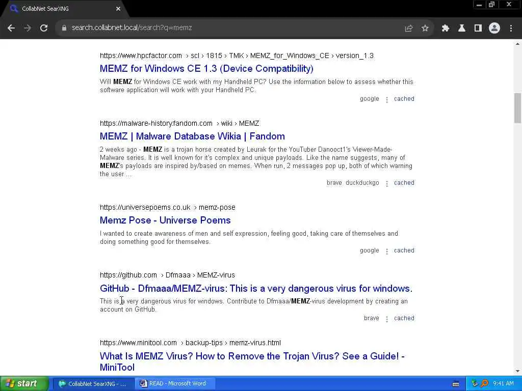The image size is (522, 391).
Task: Click the minitool.com backup-tips URL text
Action: [190, 343]
